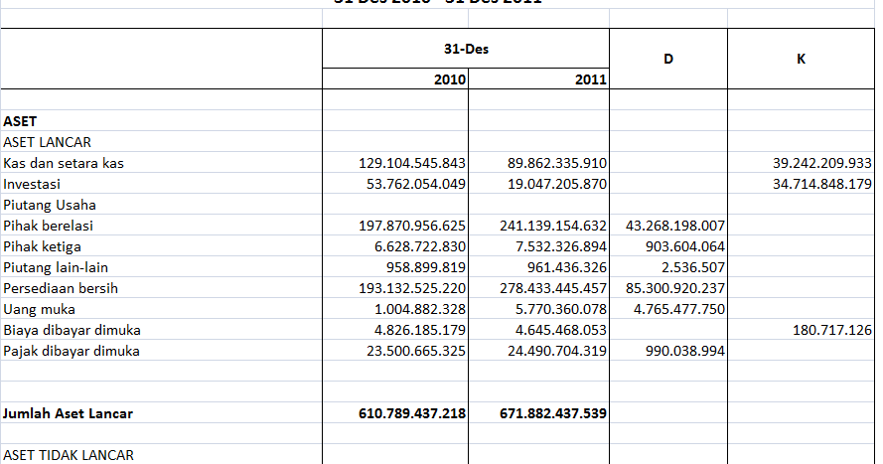Click the 'Jumlah Aset Lancar' total label

tap(68, 413)
